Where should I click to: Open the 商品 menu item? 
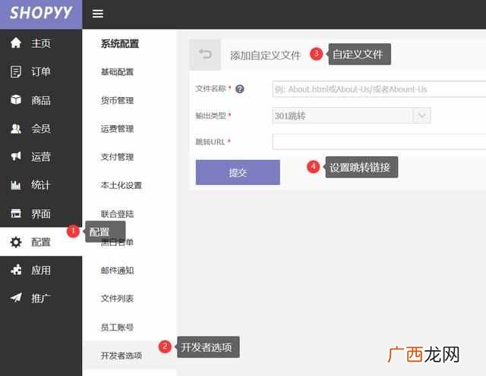(x=40, y=100)
